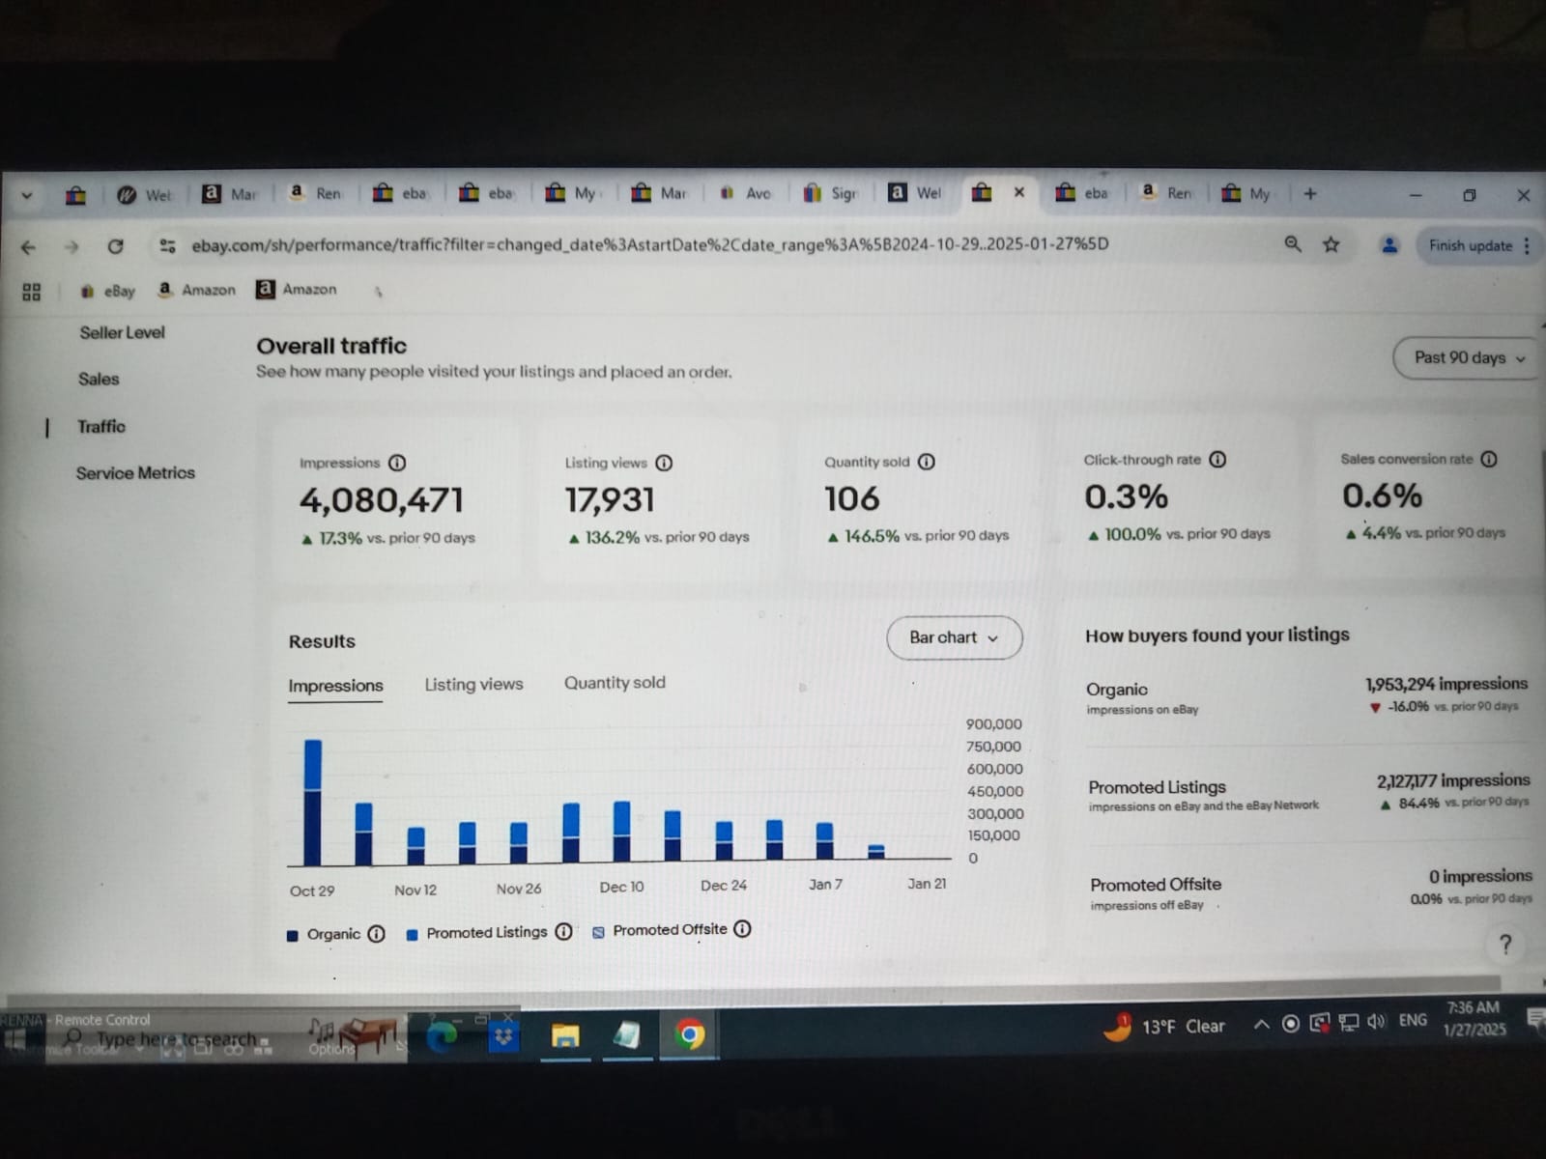Open Service Metrics in the sidebar
This screenshot has height=1159, width=1546.
(x=135, y=473)
